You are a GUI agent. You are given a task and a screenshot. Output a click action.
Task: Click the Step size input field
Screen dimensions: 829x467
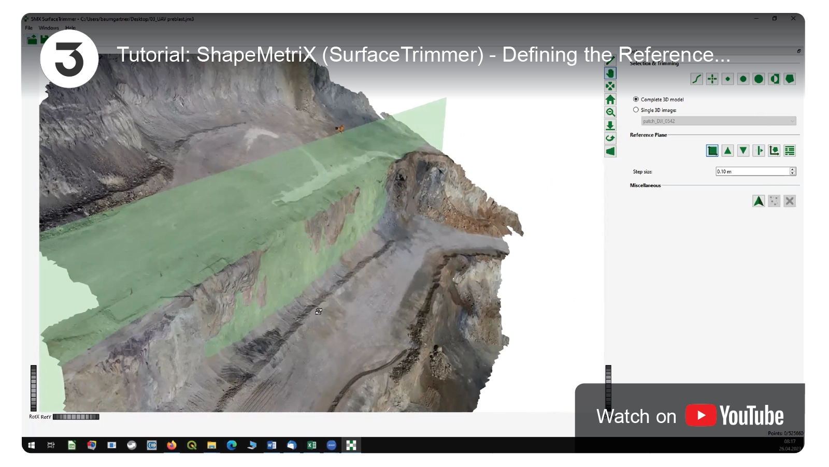click(752, 171)
